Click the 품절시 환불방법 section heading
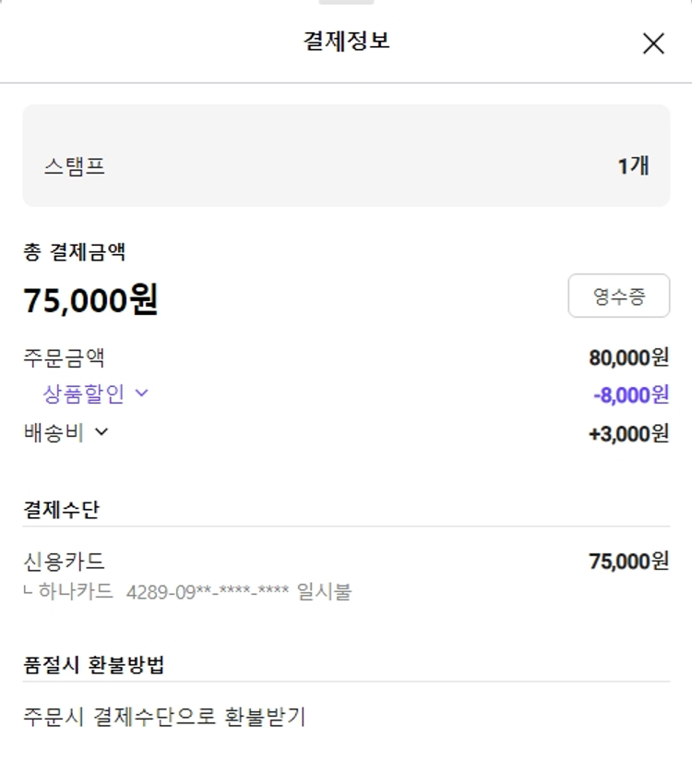The height and width of the screenshot is (775, 692). tap(94, 664)
